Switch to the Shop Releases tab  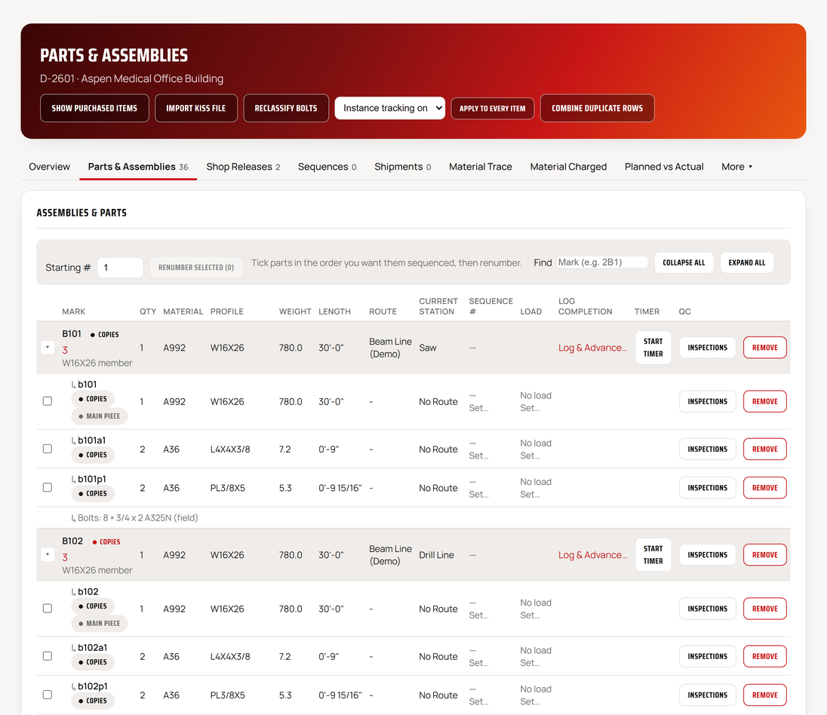[x=243, y=167]
